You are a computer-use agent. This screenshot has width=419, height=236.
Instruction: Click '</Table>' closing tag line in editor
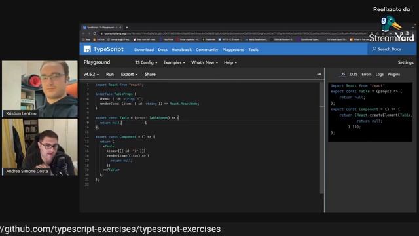pyautogui.click(x=111, y=170)
